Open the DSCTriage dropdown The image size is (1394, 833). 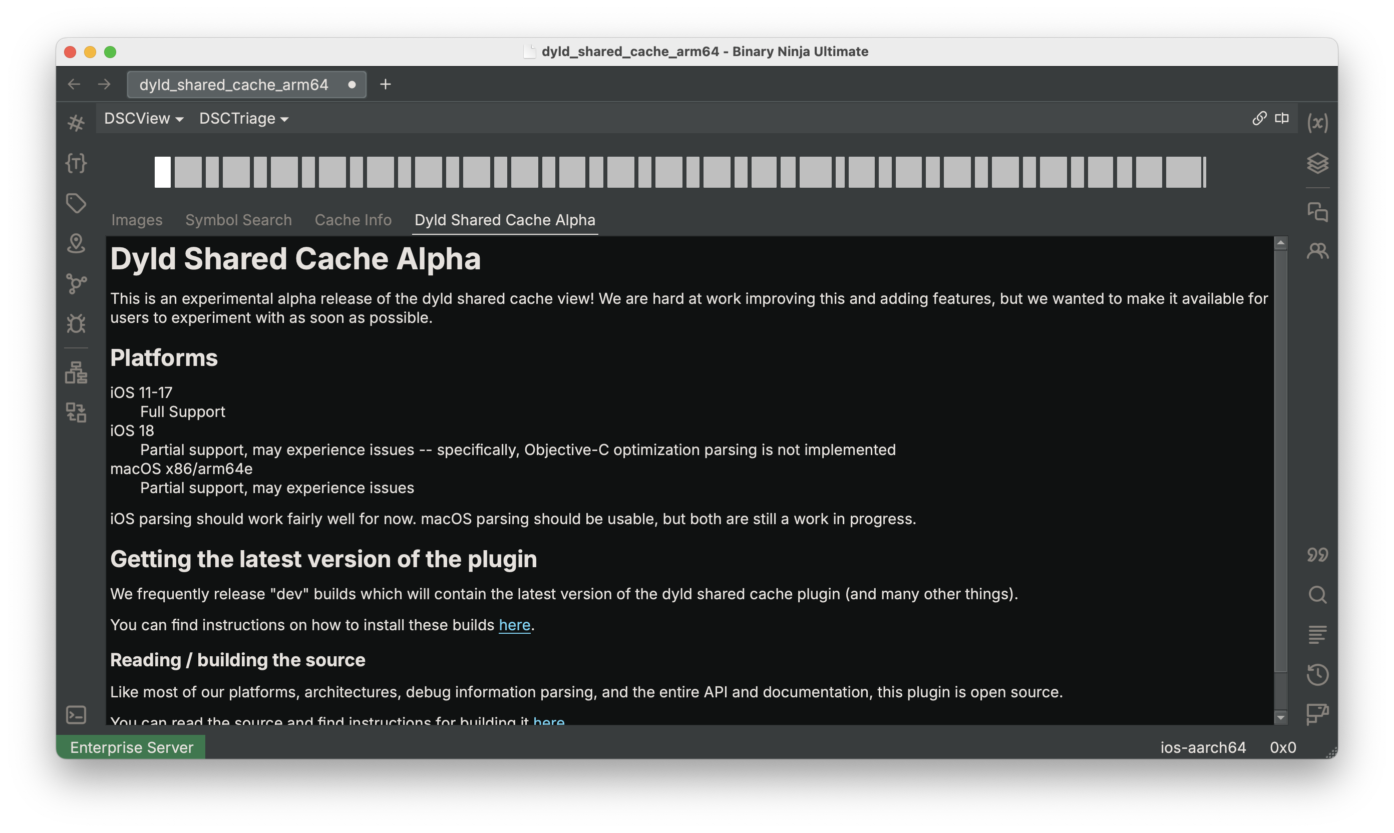click(244, 119)
